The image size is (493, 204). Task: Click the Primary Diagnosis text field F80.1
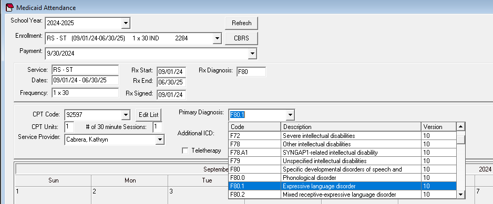(257, 115)
